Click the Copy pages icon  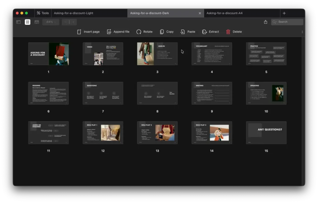click(x=162, y=32)
